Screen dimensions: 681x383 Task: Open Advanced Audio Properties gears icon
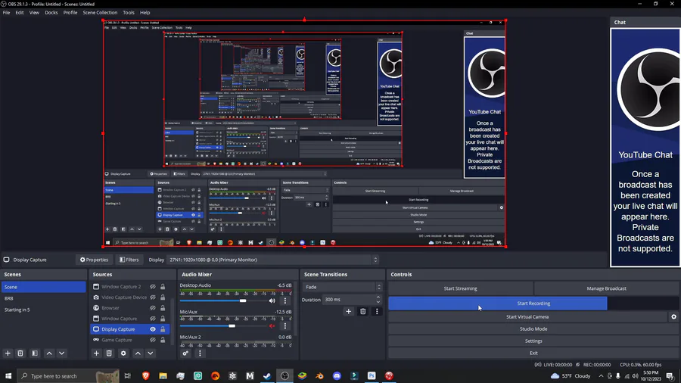tap(185, 353)
